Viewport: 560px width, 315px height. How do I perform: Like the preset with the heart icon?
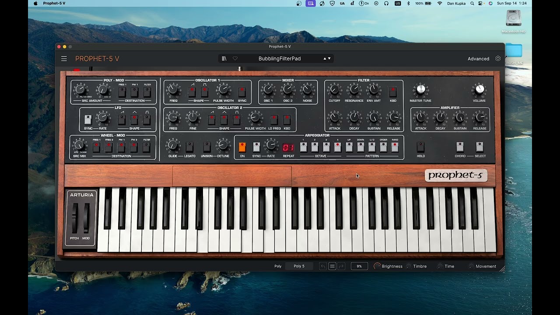click(x=235, y=59)
